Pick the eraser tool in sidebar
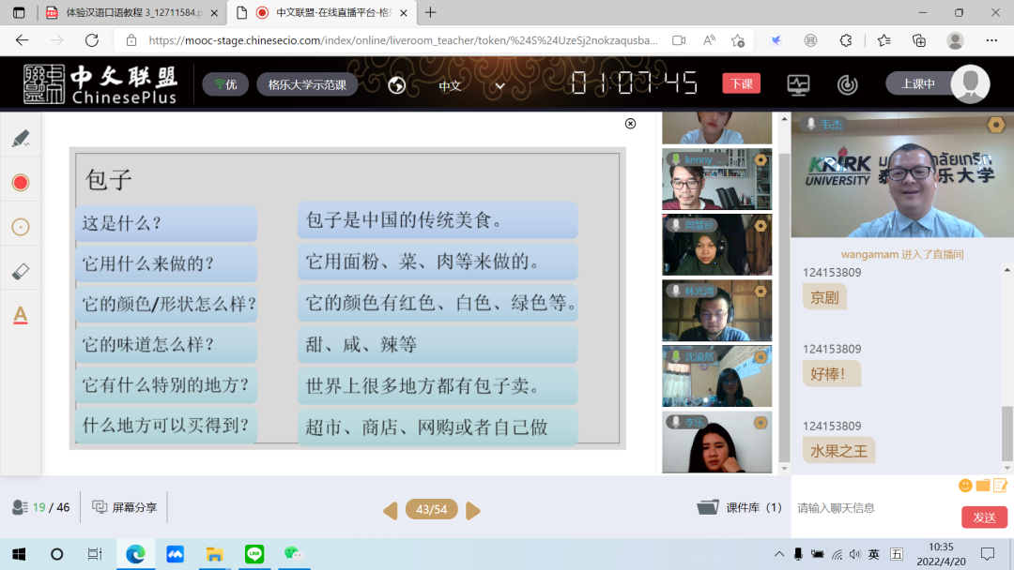1014x570 pixels. pos(21,271)
